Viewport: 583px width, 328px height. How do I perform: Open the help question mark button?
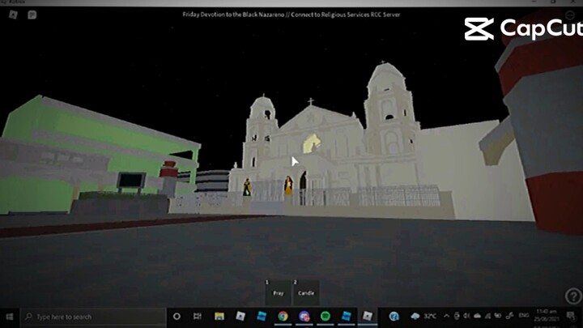[x=573, y=296]
